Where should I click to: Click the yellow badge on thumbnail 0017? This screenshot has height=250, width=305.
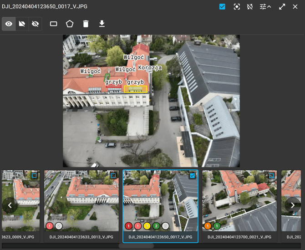147,226
